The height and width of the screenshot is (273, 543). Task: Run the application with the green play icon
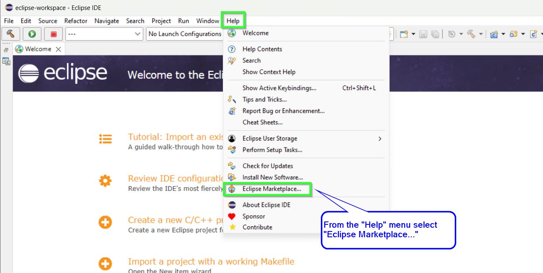click(32, 34)
